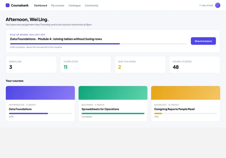Click the Coursebank brand name

tap(20, 5)
